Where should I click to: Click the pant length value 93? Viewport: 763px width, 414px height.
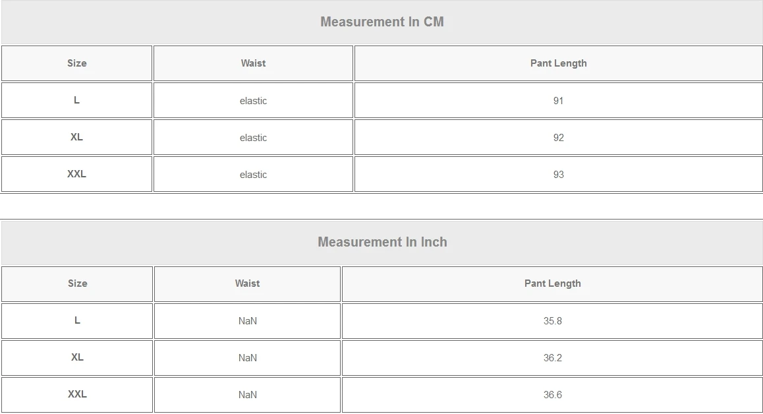click(558, 175)
